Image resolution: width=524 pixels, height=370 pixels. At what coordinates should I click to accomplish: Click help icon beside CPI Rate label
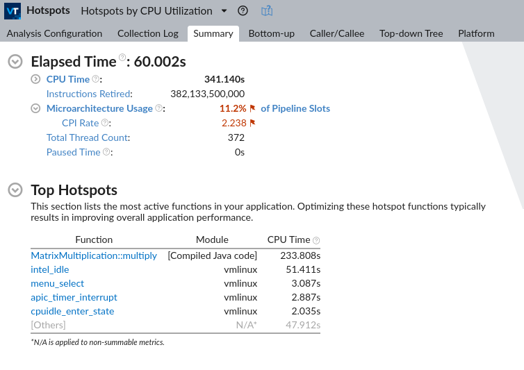pos(104,123)
